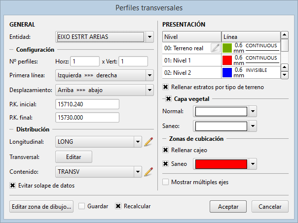Screen dimensions: 298x223
Task: Open the Capa vegetal Saneo color dropdown arrow
Action: click(x=253, y=126)
